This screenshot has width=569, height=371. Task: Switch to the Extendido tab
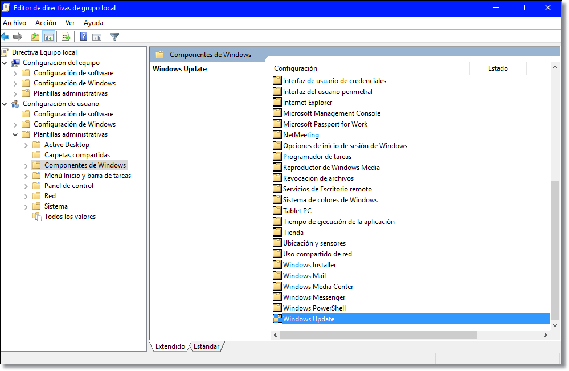(170, 346)
